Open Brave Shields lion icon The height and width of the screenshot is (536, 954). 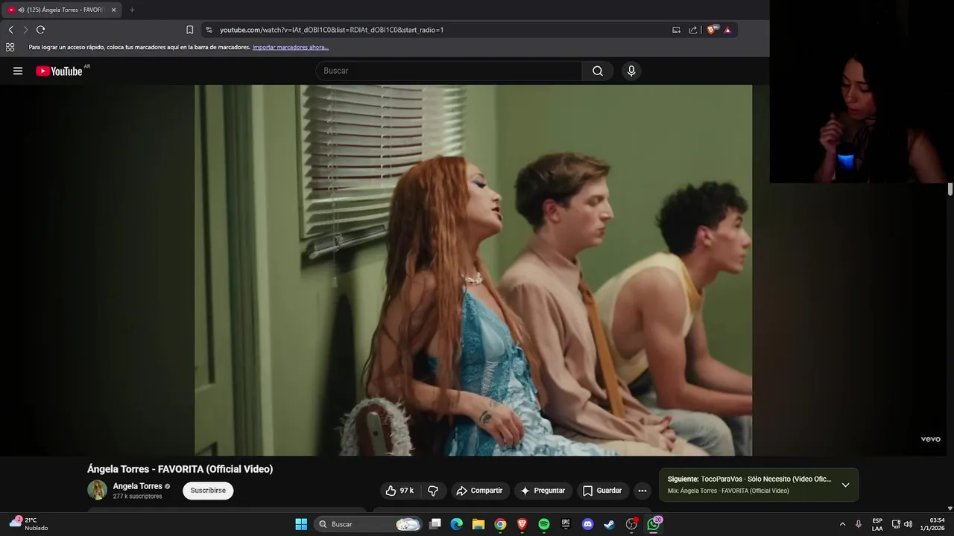[x=711, y=30]
